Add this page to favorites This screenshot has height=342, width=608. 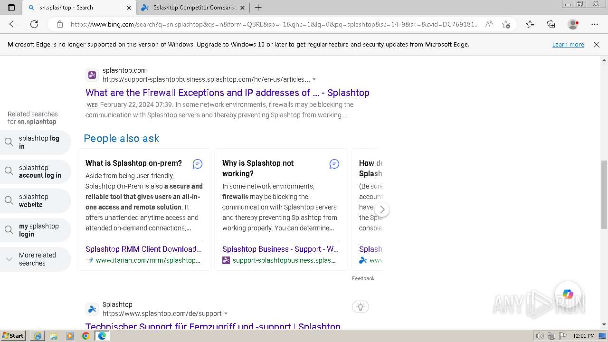[x=506, y=24]
